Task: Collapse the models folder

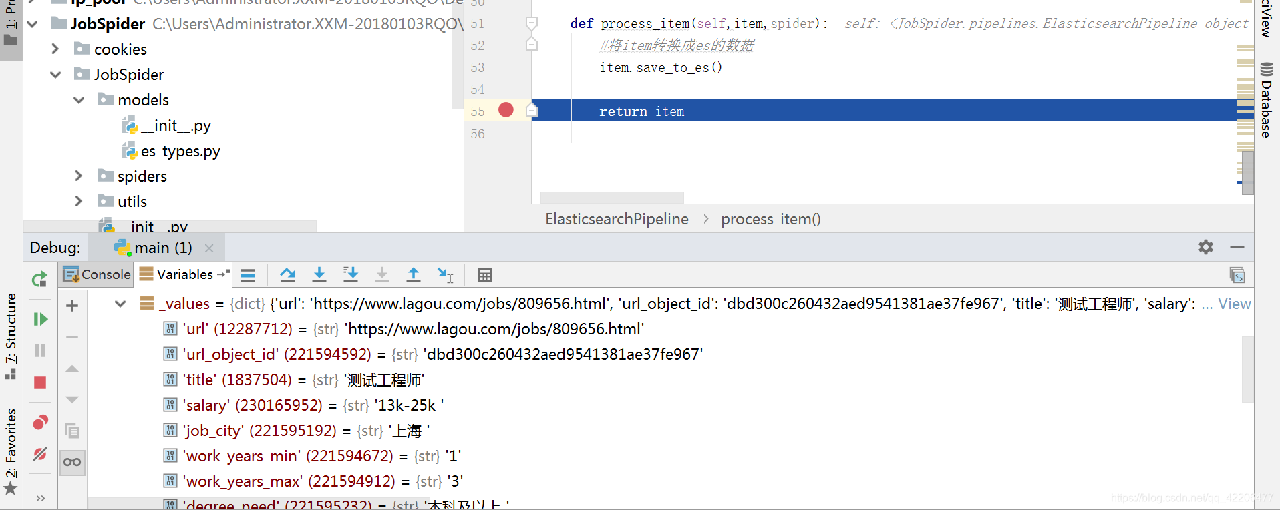Action: pyautogui.click(x=79, y=100)
